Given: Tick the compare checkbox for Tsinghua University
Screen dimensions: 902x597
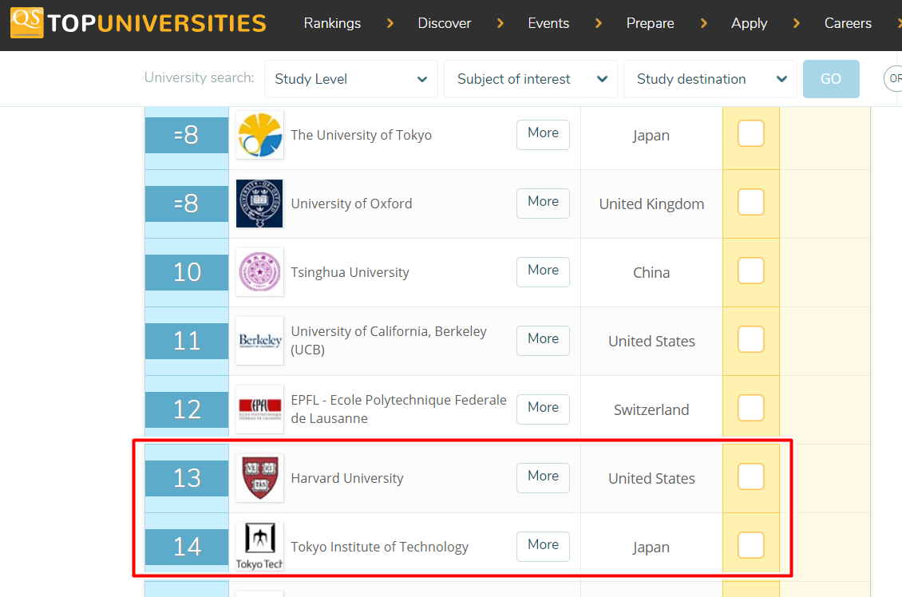Looking at the screenshot, I should pyautogui.click(x=750, y=271).
